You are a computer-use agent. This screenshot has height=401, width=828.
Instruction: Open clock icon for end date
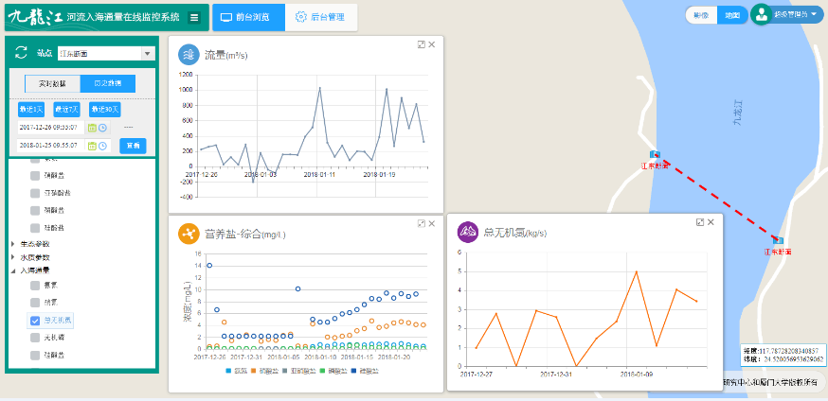pos(102,146)
